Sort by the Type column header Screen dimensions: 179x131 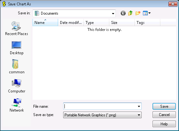tap(96, 23)
